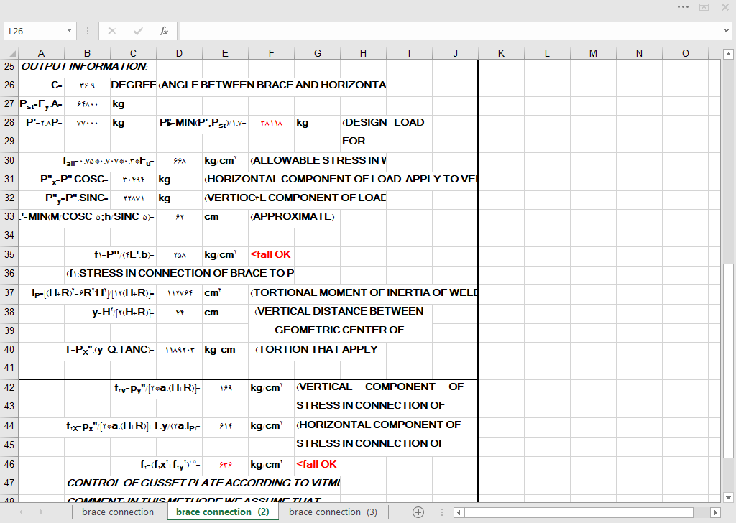
Task: Click the Enter checkmark in formula bar
Action: click(x=138, y=31)
